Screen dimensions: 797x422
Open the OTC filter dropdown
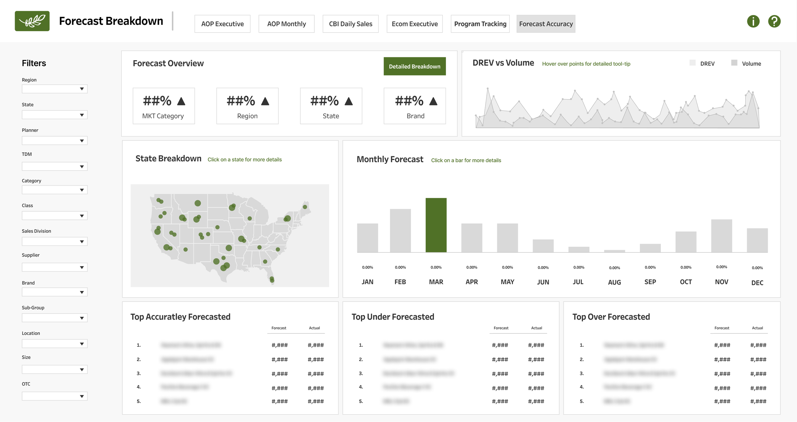82,396
